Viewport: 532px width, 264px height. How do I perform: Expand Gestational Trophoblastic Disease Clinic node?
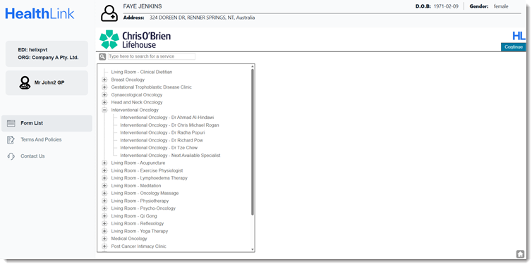point(104,87)
